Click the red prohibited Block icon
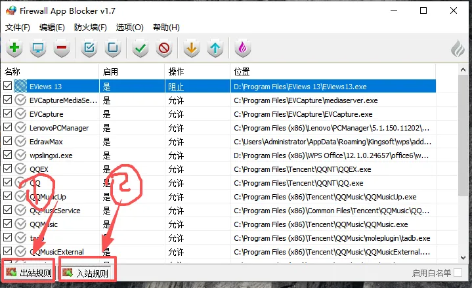This screenshot has height=288, width=472. 164,48
